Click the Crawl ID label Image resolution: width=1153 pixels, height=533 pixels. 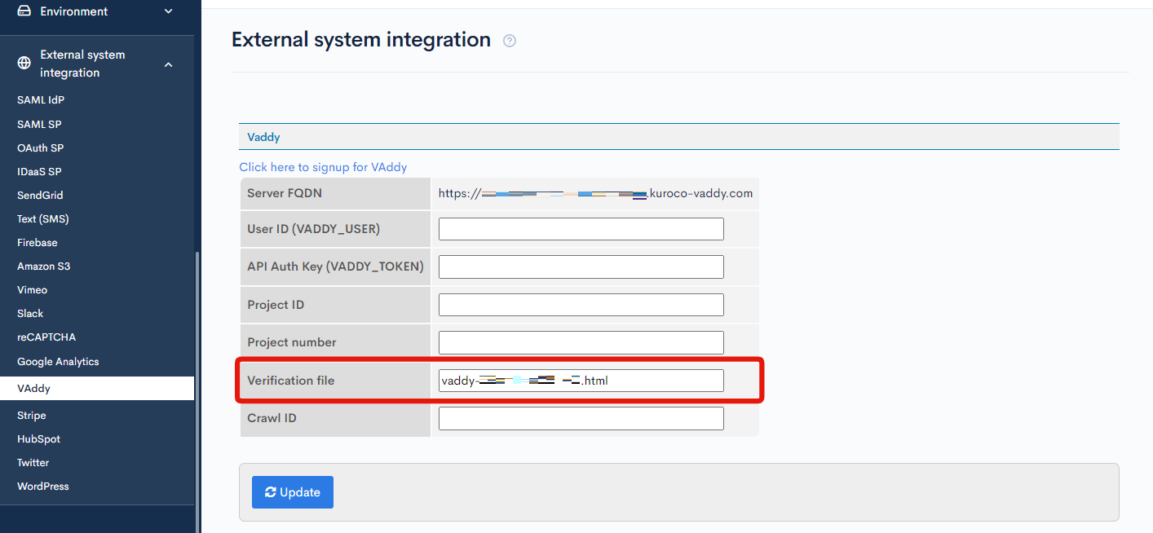click(x=272, y=418)
